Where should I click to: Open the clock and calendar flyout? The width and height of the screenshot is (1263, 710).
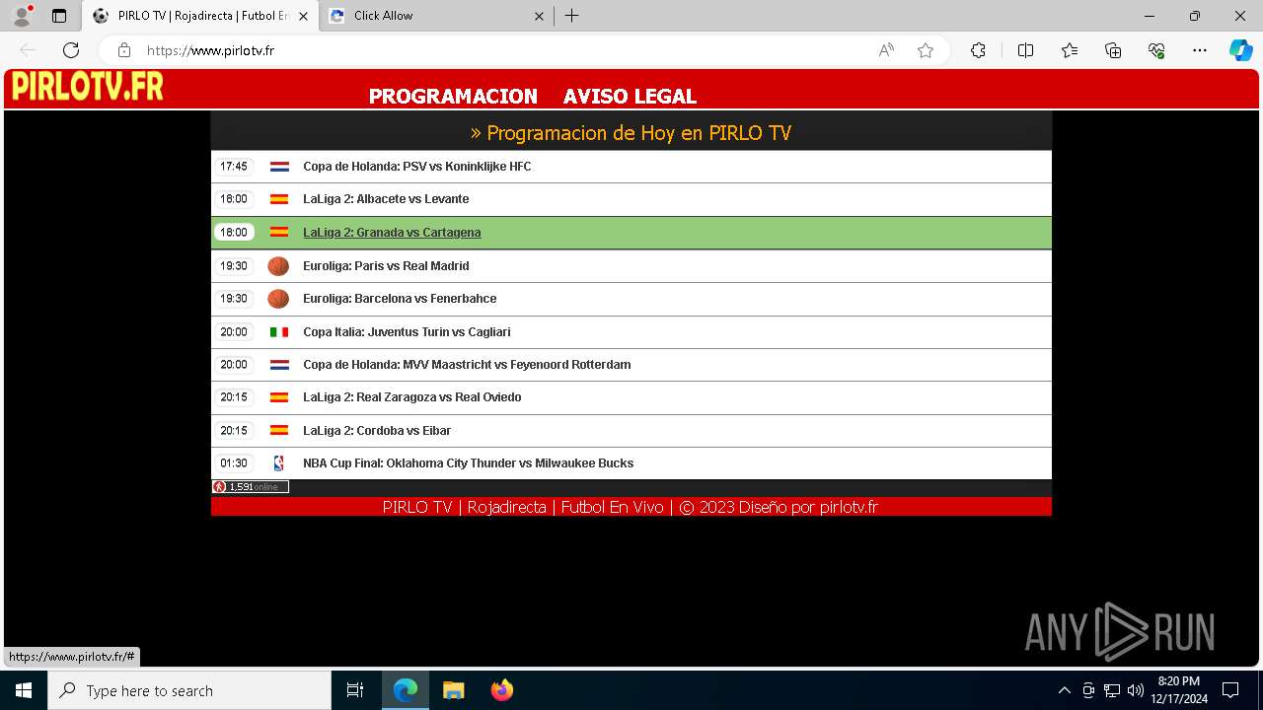pyautogui.click(x=1179, y=690)
